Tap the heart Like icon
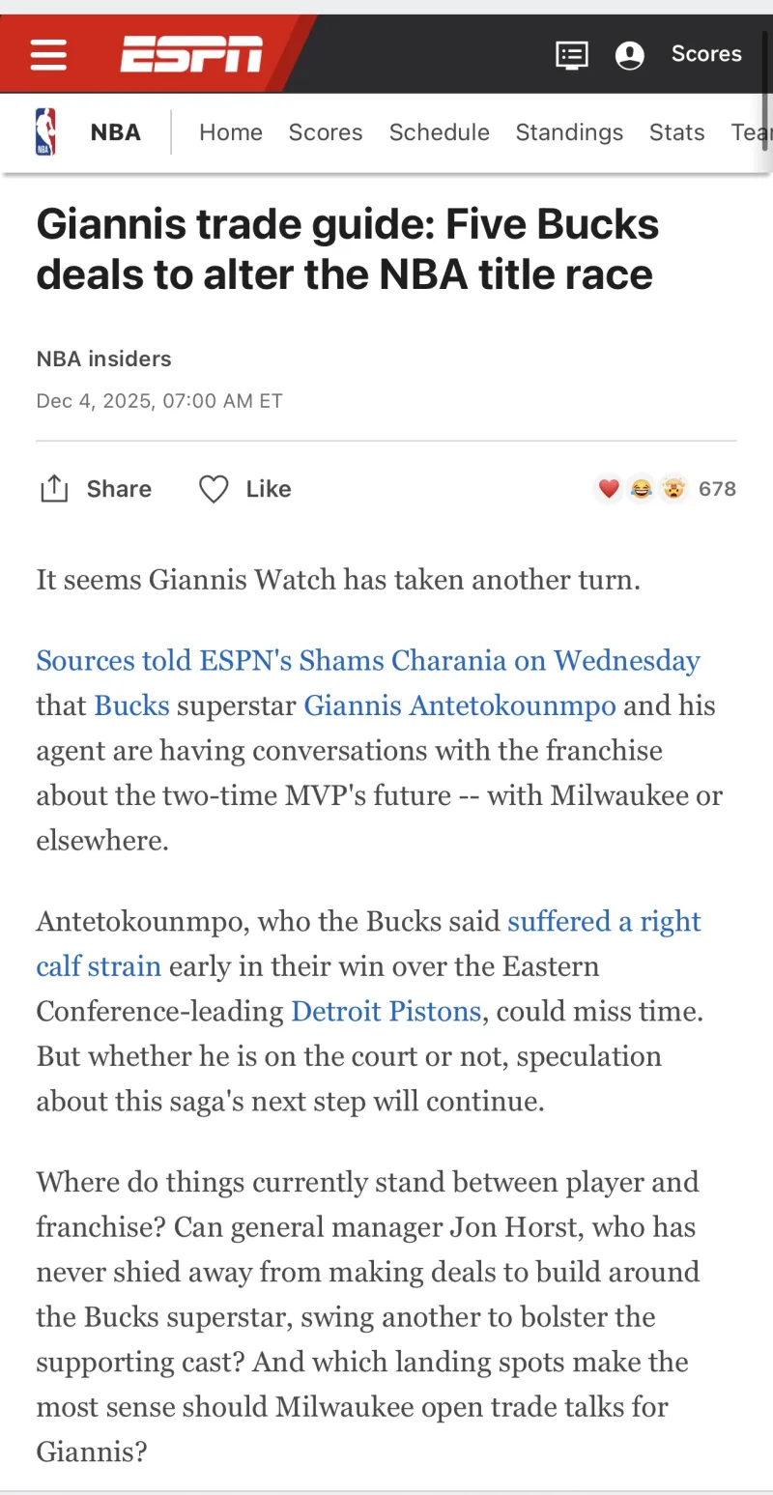Screen dimensions: 773x1495 (x=214, y=489)
